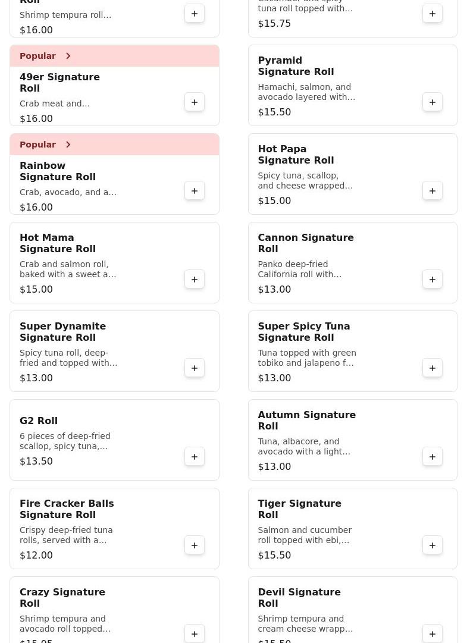The image size is (467, 643).
Task: Add G2 Roll to cart
Action: coord(195,457)
